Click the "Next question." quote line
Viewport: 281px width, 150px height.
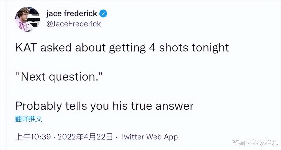click(x=59, y=77)
